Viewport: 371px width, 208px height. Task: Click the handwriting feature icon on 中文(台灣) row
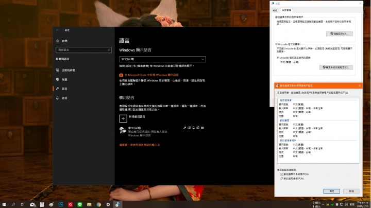(x=198, y=128)
